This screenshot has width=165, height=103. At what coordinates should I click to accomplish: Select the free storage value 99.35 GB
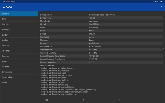point(93,59)
